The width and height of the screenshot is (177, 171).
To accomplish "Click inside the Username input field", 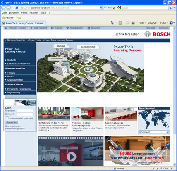I will (25, 111).
